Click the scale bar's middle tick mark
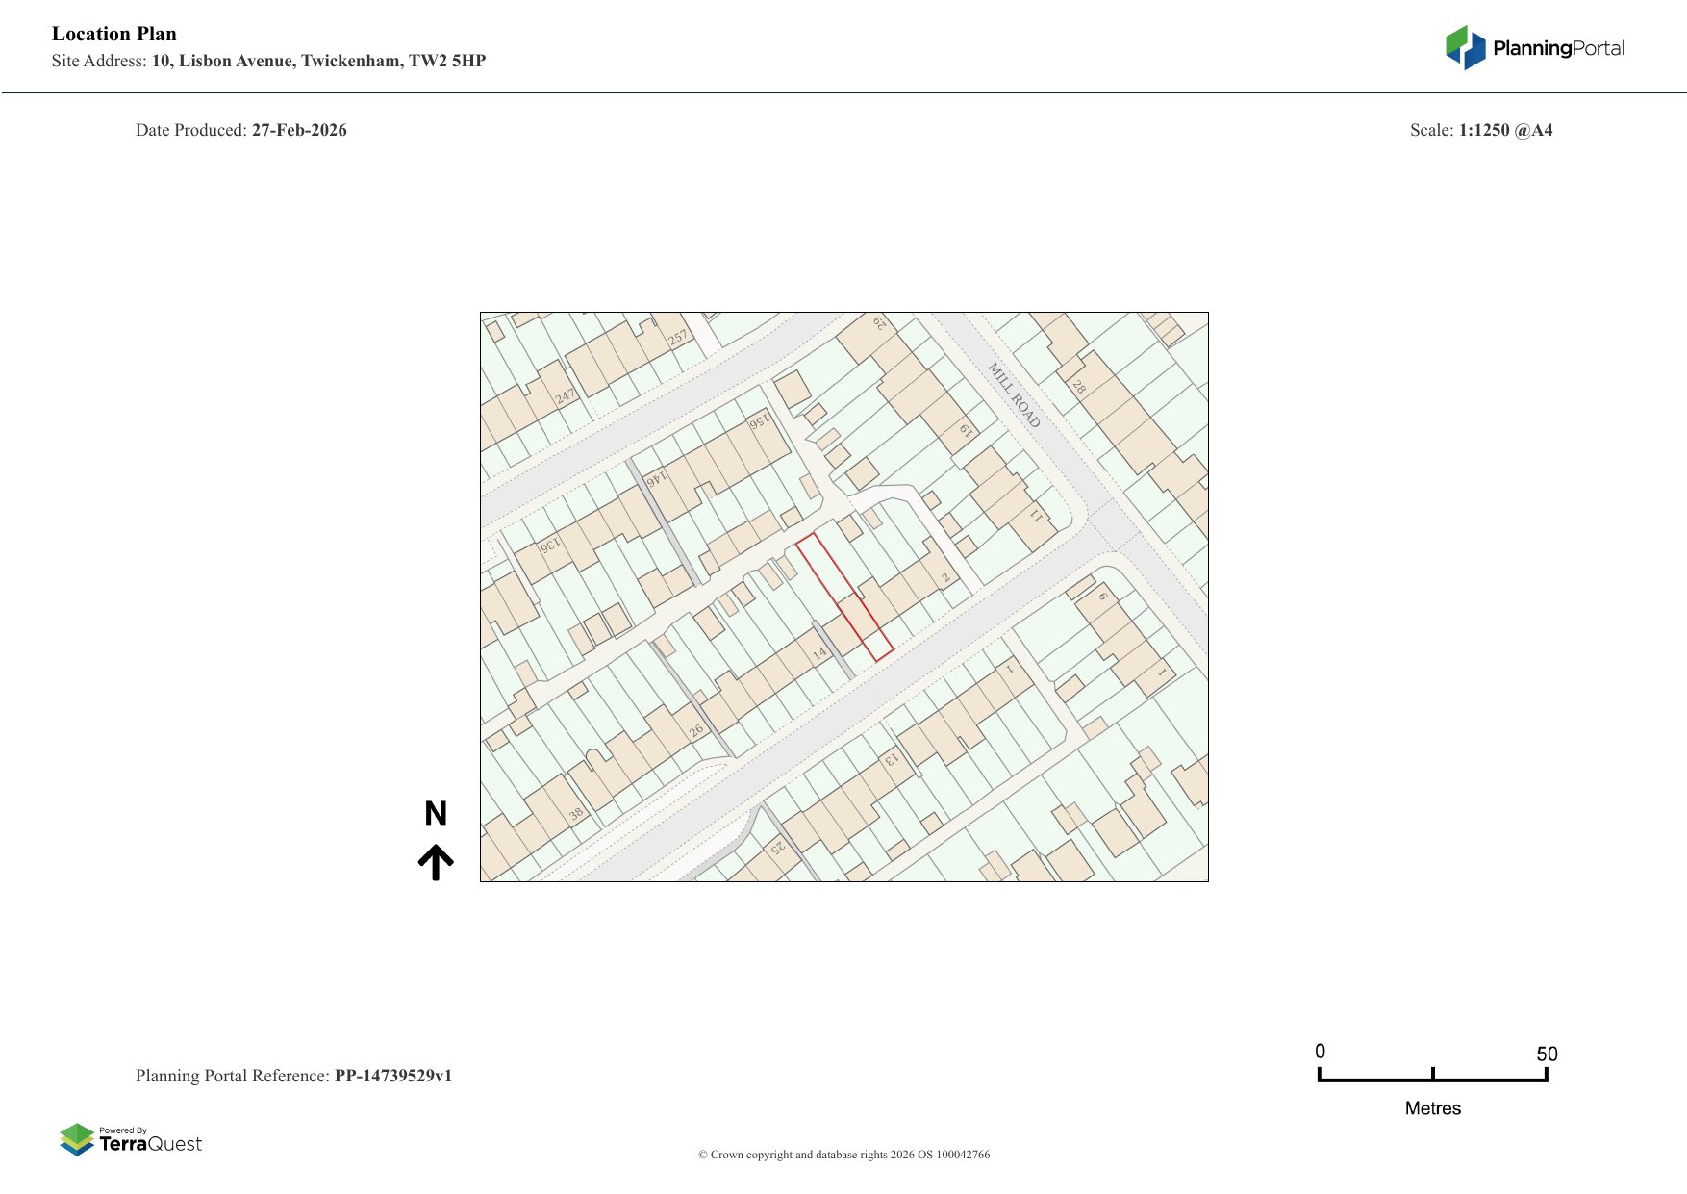Image resolution: width=1687 pixels, height=1194 pixels. click(1432, 1074)
